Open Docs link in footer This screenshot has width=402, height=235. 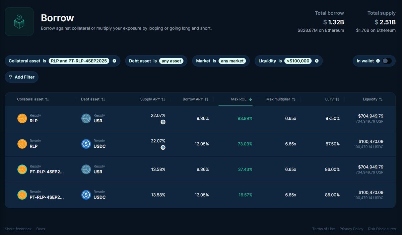coord(41,229)
